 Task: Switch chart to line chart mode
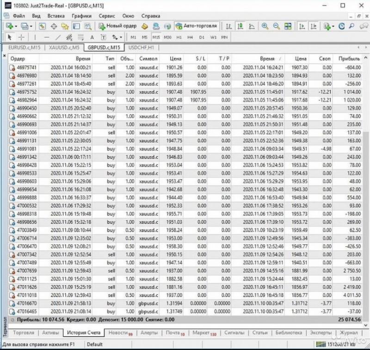point(252,26)
